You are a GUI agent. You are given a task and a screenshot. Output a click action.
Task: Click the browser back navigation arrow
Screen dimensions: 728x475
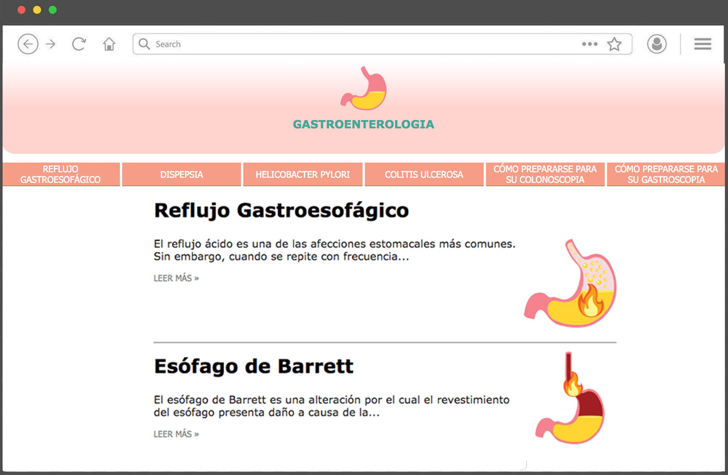click(28, 44)
